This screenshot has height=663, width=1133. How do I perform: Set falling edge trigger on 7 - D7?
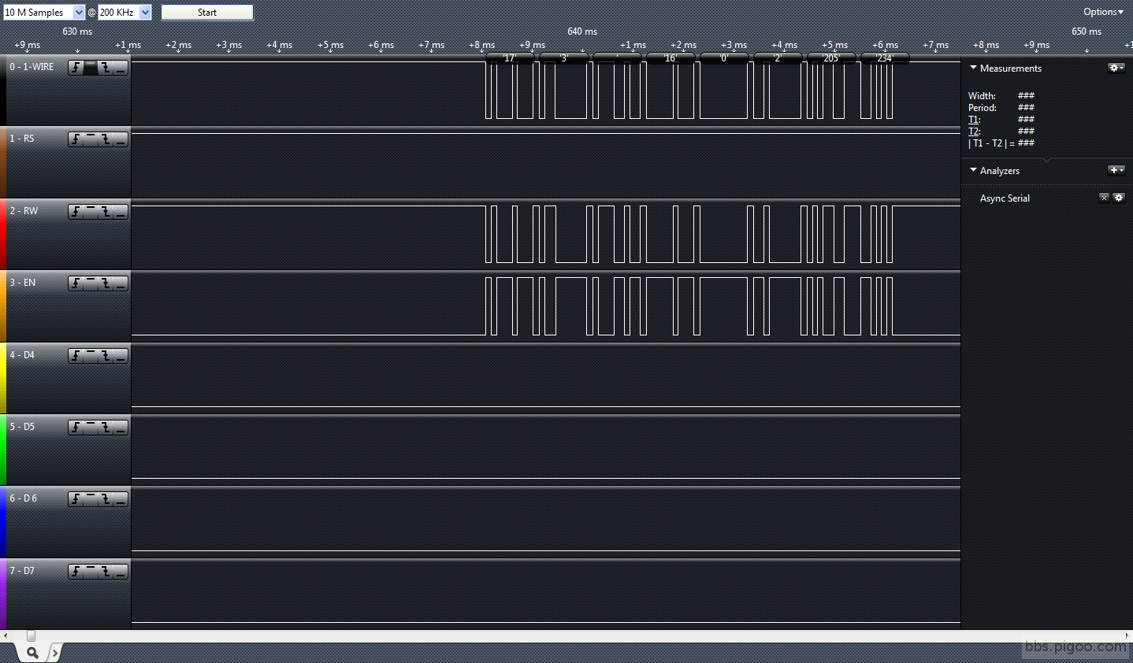(106, 572)
